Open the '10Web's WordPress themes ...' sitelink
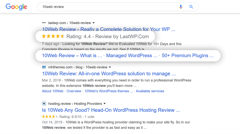Image resolution: width=240 pixels, height=134 pixels. coord(109,91)
